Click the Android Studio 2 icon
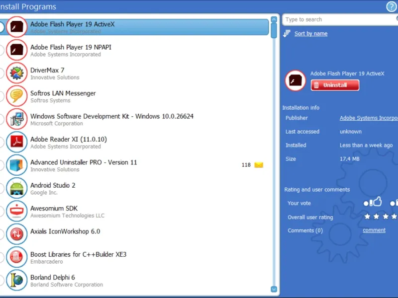398x298 pixels. click(x=17, y=188)
